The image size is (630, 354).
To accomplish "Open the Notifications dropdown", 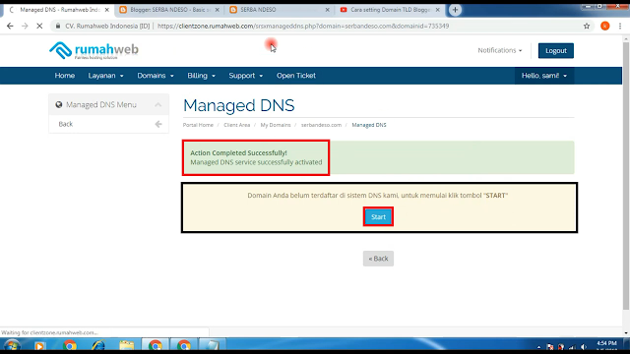I will point(499,50).
